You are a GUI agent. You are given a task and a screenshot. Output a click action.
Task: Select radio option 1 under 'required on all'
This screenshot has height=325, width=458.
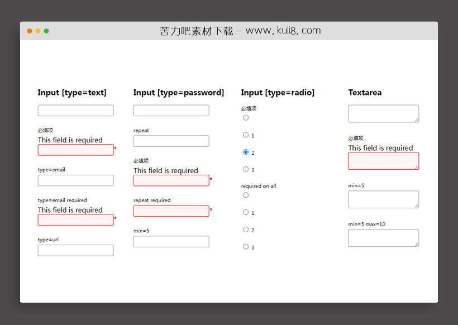pyautogui.click(x=246, y=212)
